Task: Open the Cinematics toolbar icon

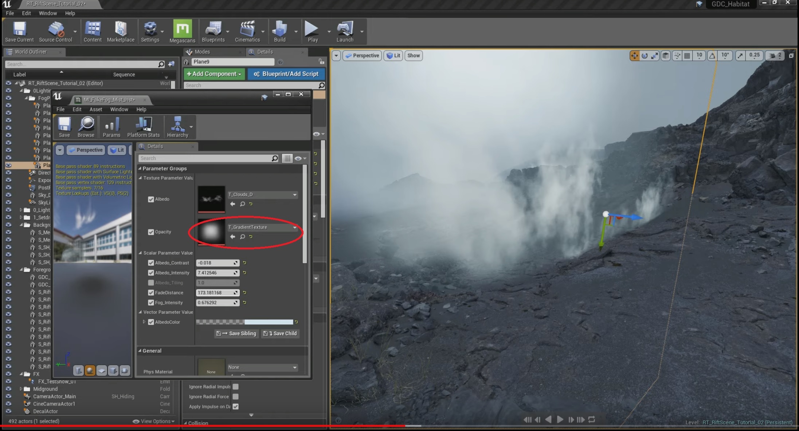Action: click(x=247, y=32)
